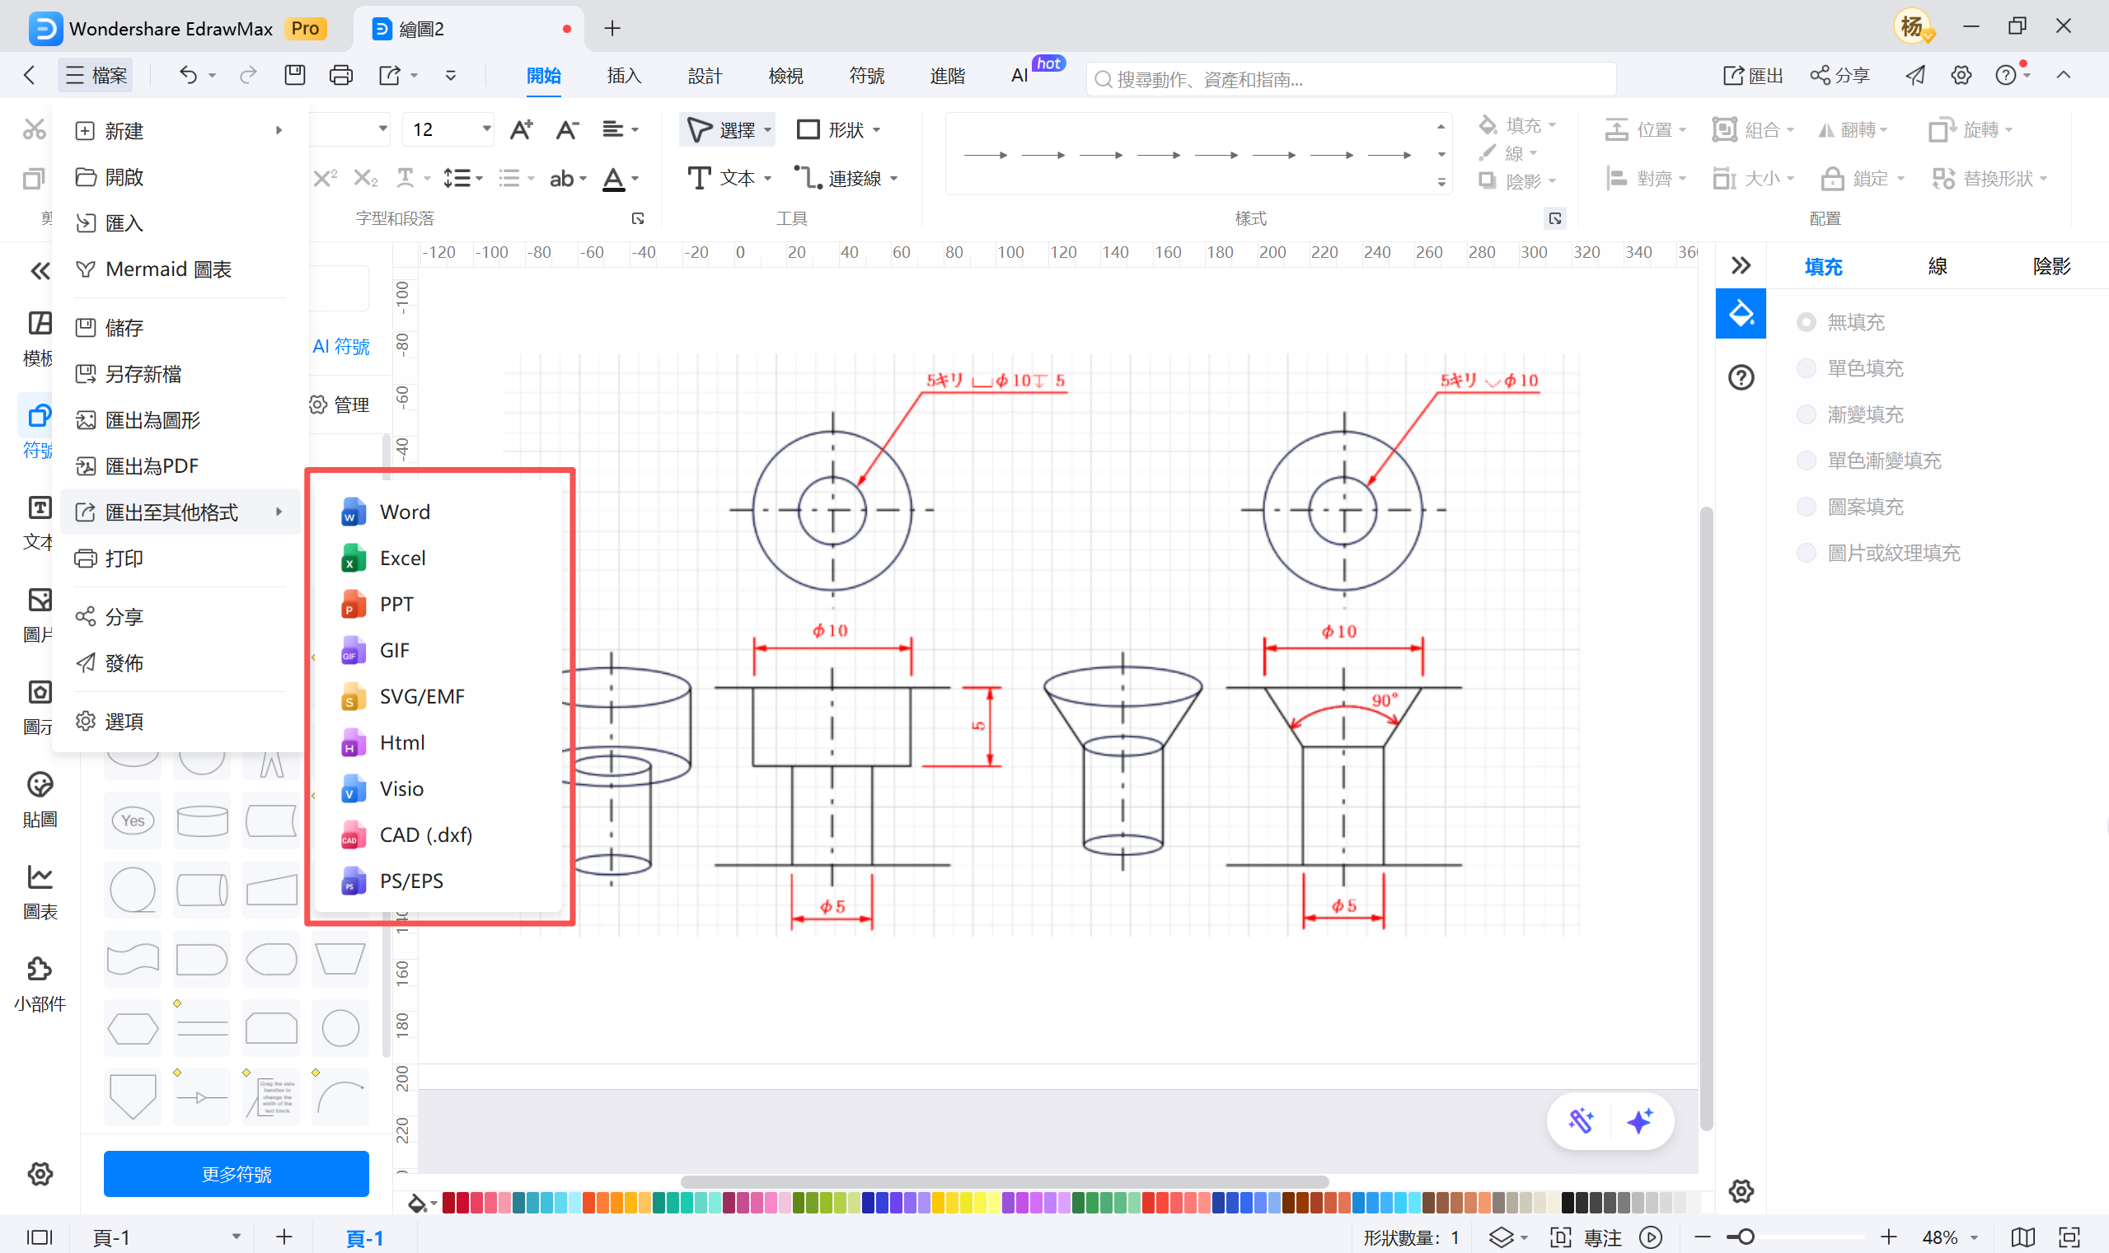Viewport: 2109px width, 1253px height.
Task: Open the fill paint bucket panel icon
Action: [x=1740, y=314]
